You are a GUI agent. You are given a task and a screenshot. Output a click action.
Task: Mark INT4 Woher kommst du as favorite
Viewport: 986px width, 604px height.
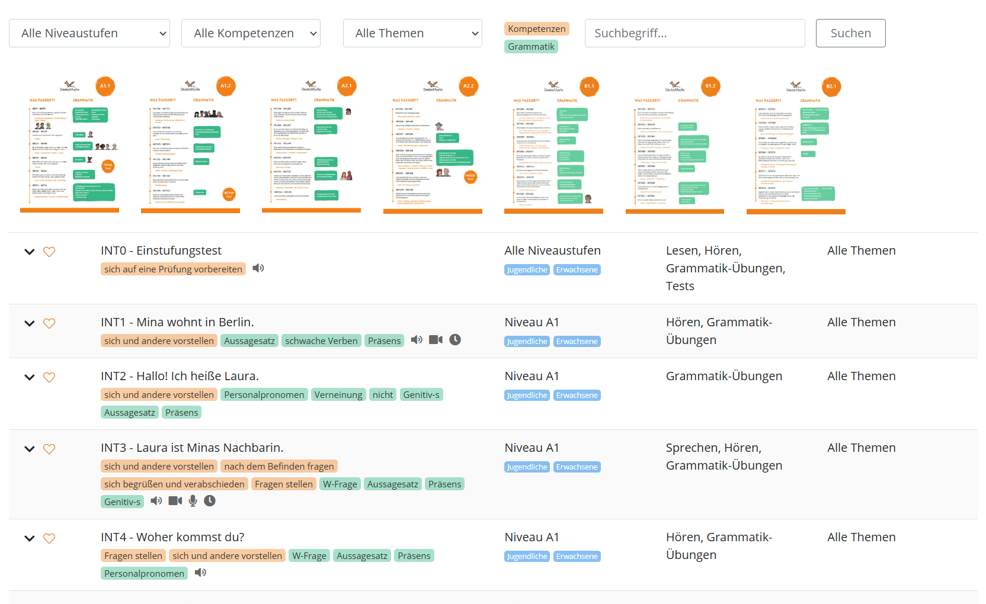coord(49,538)
